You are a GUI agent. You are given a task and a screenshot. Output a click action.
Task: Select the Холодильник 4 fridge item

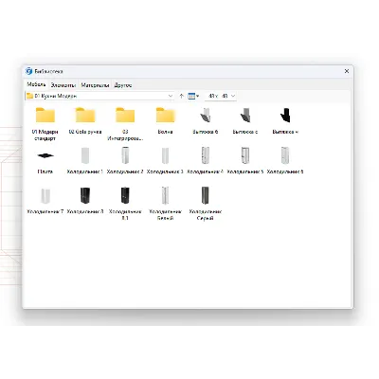click(x=206, y=161)
